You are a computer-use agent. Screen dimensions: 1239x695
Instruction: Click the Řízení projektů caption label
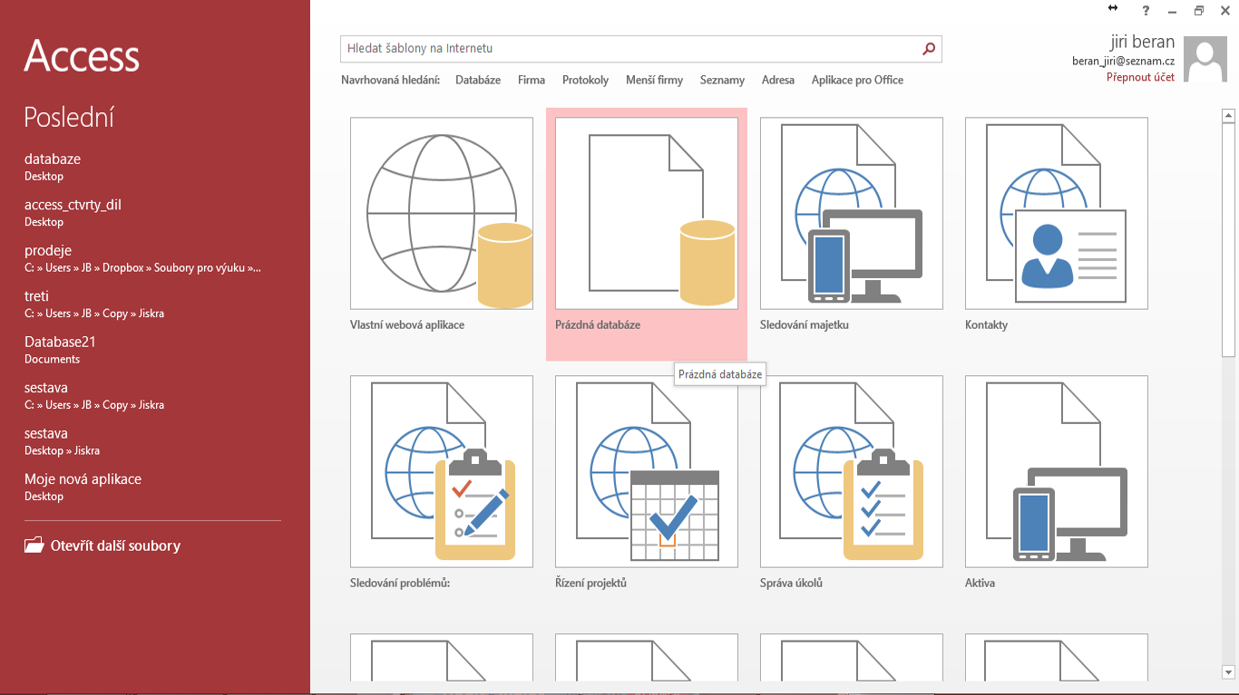[590, 583]
